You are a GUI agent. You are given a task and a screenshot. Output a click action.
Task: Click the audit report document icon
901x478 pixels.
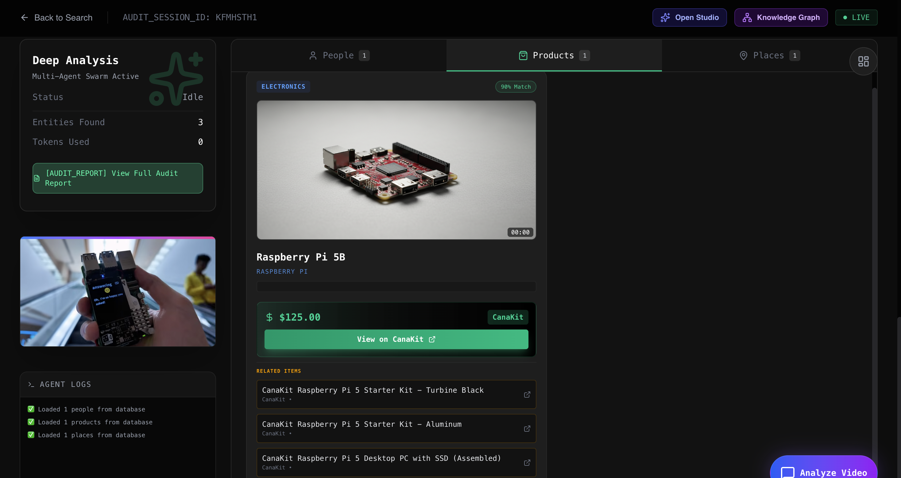[37, 178]
